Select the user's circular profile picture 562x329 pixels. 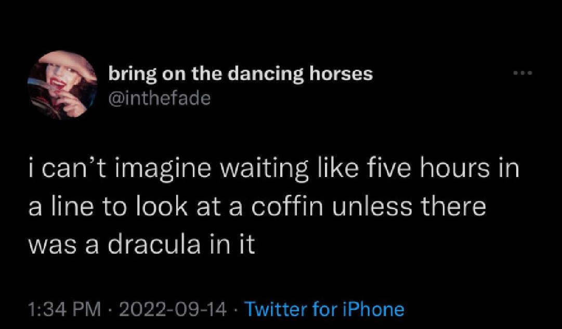62,86
